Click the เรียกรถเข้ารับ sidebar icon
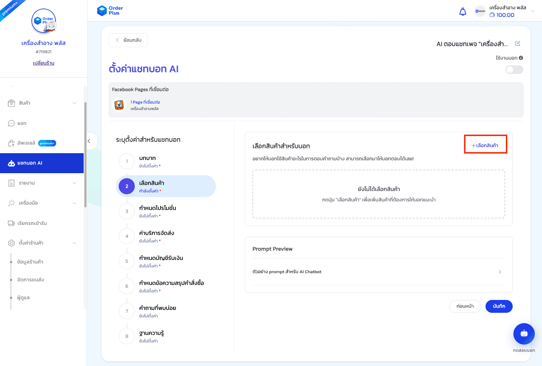The height and width of the screenshot is (366, 542). click(12, 223)
